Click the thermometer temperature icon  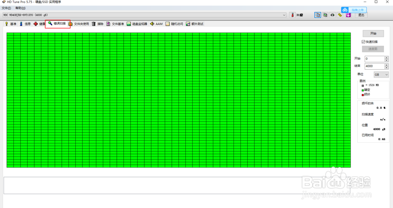(x=292, y=15)
